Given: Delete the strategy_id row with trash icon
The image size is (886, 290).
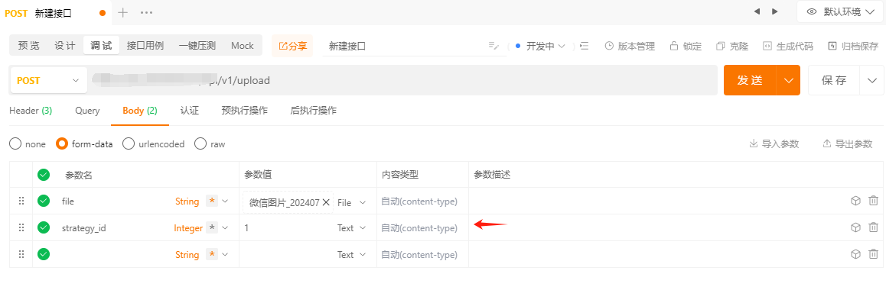Looking at the screenshot, I should click(873, 227).
